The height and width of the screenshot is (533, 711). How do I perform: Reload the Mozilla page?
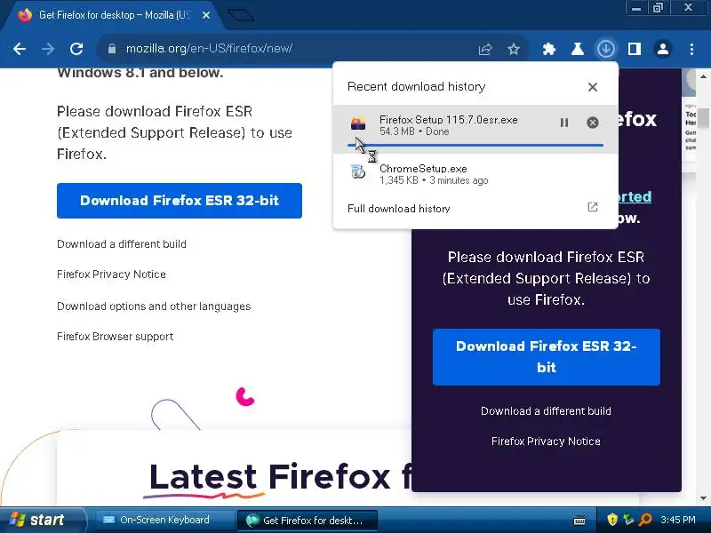tap(76, 49)
